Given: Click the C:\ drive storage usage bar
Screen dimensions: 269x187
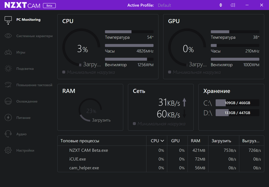Looking at the screenshot, I should pyautogui.click(x=237, y=103).
